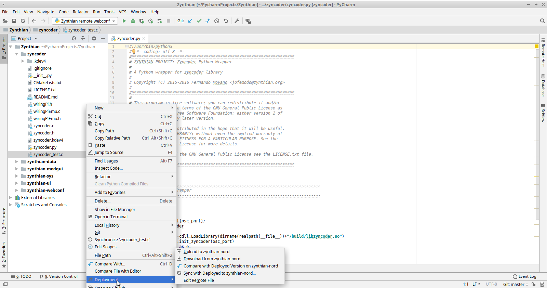Open the SciView side panel
This screenshot has height=288, width=547.
(543, 113)
